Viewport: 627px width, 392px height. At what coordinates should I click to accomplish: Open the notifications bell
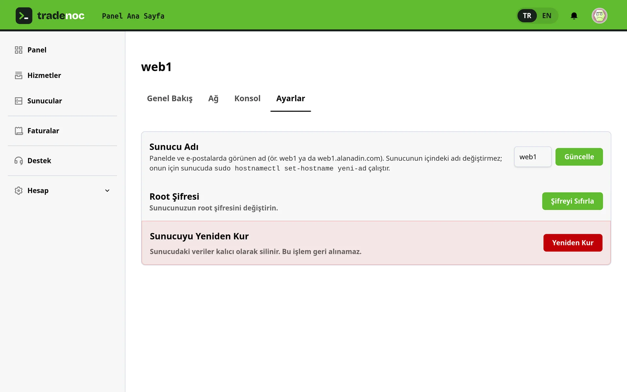pos(574,16)
